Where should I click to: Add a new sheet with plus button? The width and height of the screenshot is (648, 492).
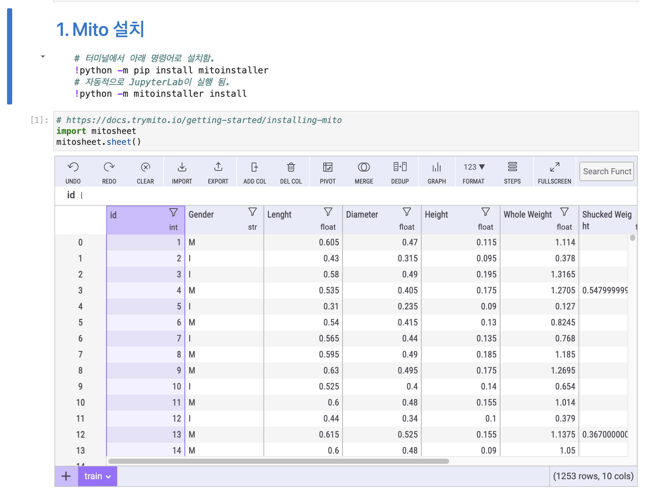click(x=66, y=476)
